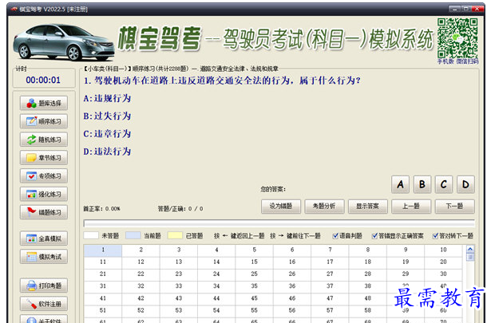Close the 棋宝驾考 window
This screenshot has width=491, height=323.
pos(477,9)
